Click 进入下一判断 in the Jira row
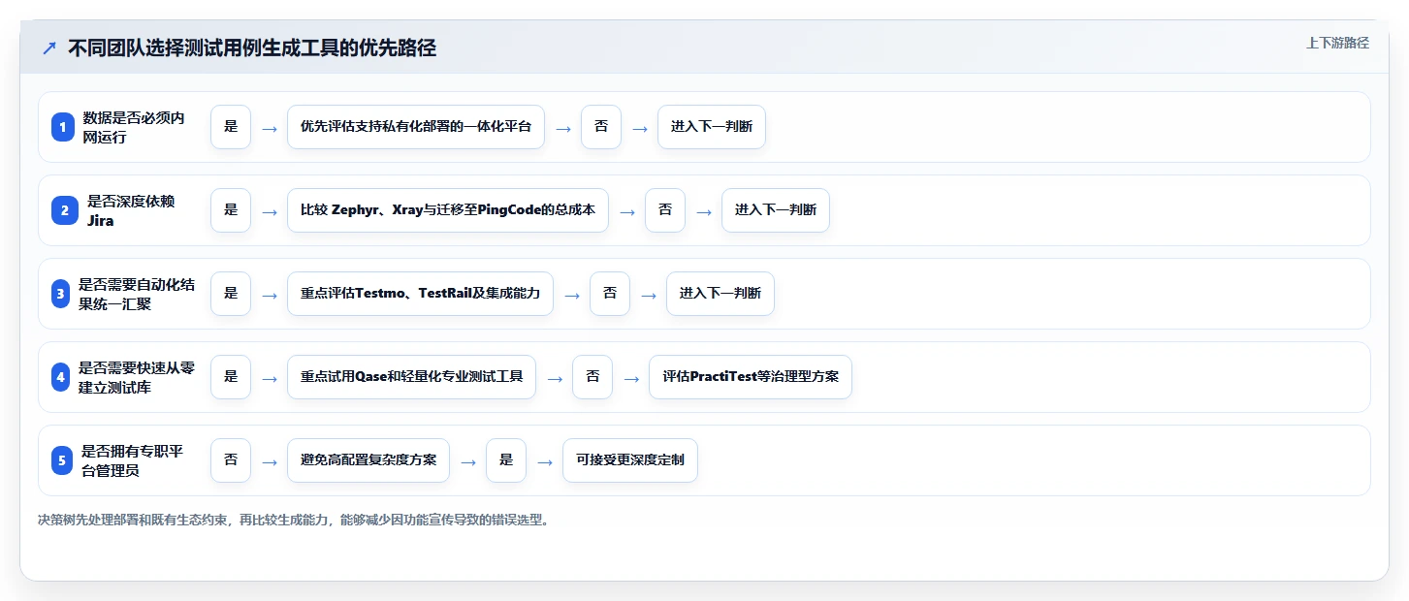1409x601 pixels. tap(776, 210)
